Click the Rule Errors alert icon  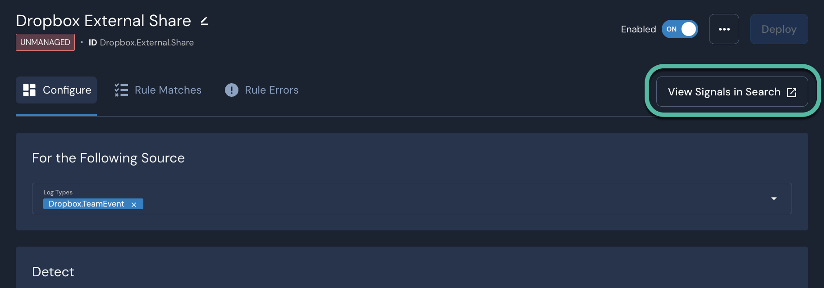tap(231, 90)
